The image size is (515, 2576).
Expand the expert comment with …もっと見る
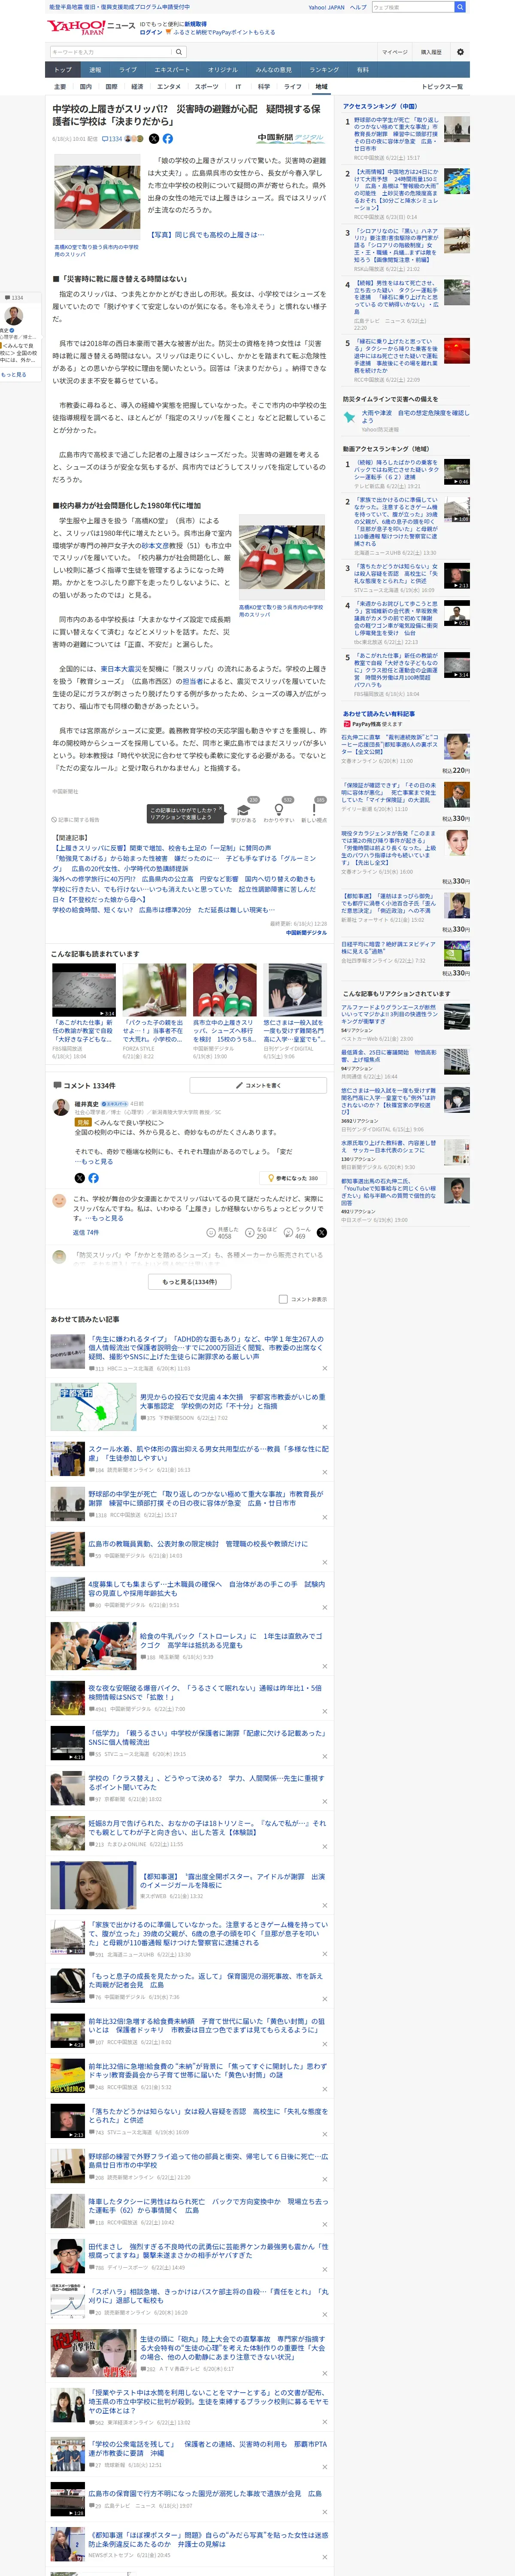tap(94, 1161)
